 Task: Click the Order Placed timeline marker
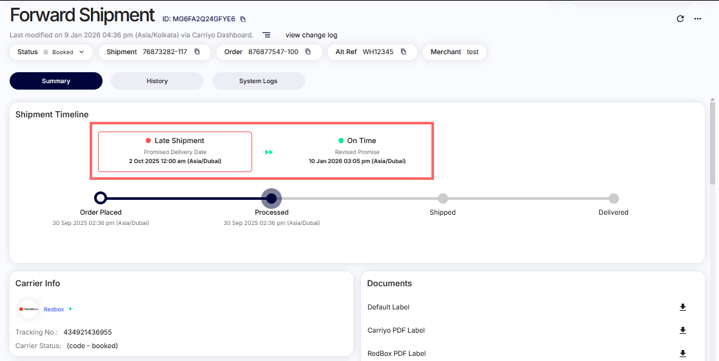click(x=101, y=199)
